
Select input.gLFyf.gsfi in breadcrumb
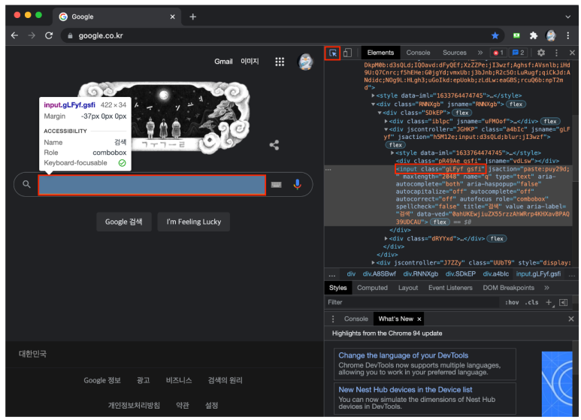(x=538, y=274)
